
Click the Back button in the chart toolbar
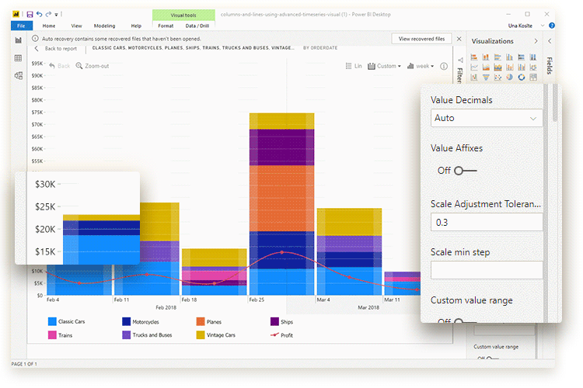60,66
